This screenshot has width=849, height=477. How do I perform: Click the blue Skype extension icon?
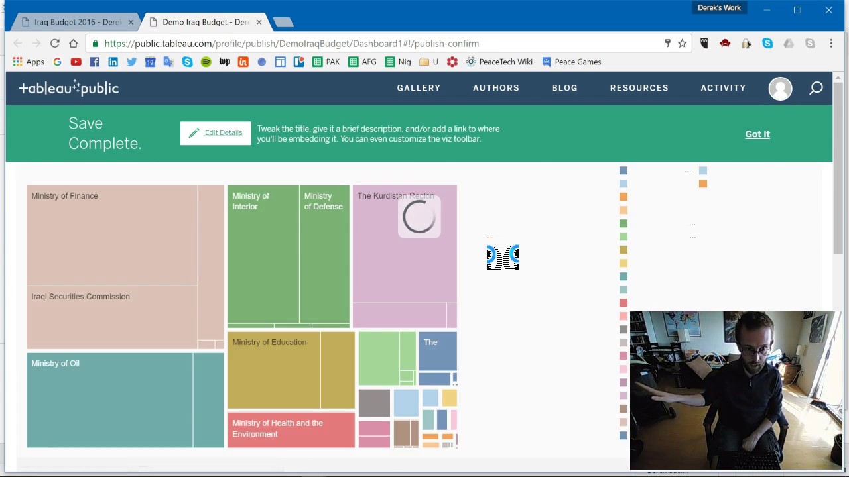pos(767,43)
